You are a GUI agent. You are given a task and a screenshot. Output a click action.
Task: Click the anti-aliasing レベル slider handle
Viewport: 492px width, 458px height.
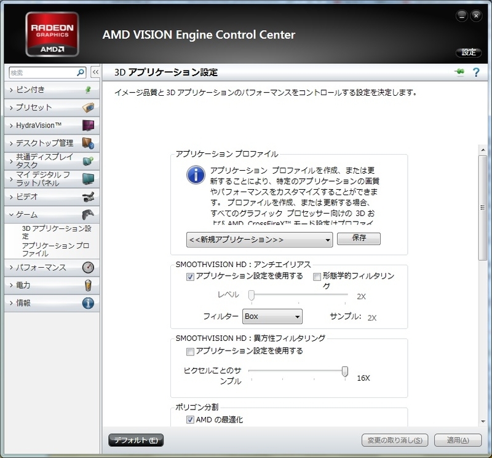pos(252,295)
